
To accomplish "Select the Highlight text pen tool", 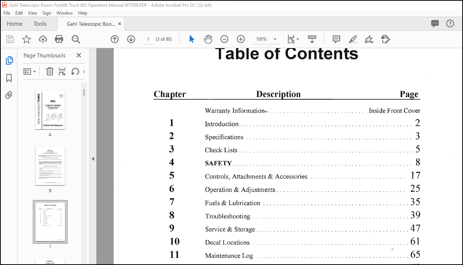I will 352,39.
